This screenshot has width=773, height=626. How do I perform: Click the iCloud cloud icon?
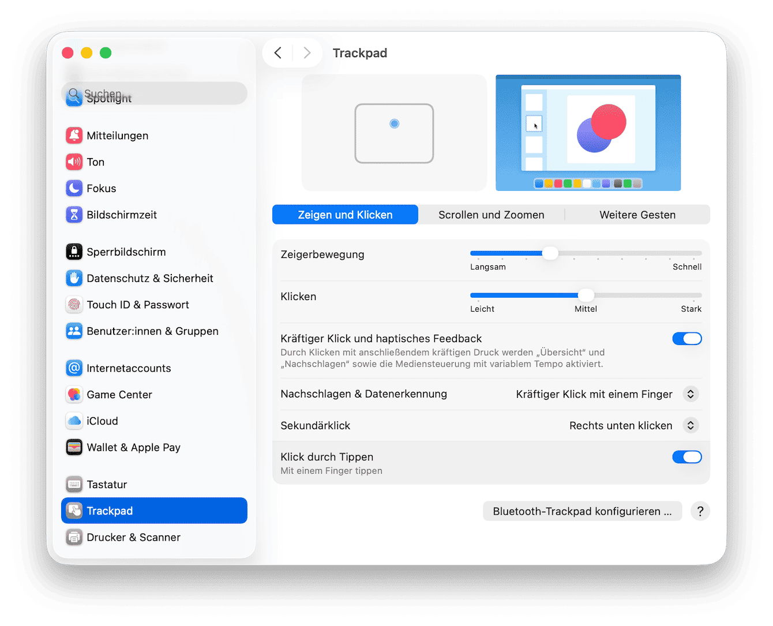[74, 421]
